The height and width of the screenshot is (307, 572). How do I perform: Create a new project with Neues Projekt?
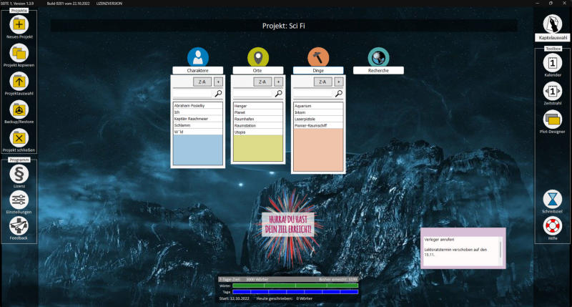tap(19, 25)
